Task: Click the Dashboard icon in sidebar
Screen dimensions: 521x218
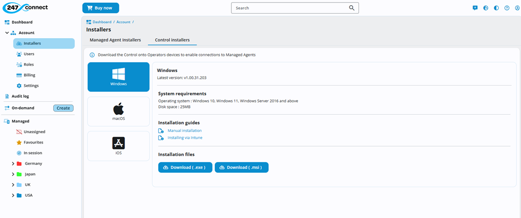Action: pyautogui.click(x=7, y=22)
